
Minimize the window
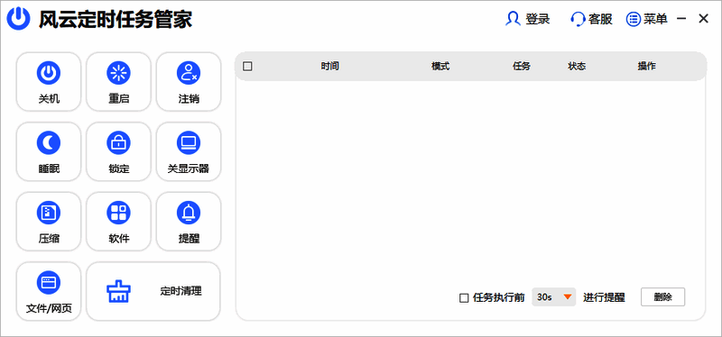682,19
